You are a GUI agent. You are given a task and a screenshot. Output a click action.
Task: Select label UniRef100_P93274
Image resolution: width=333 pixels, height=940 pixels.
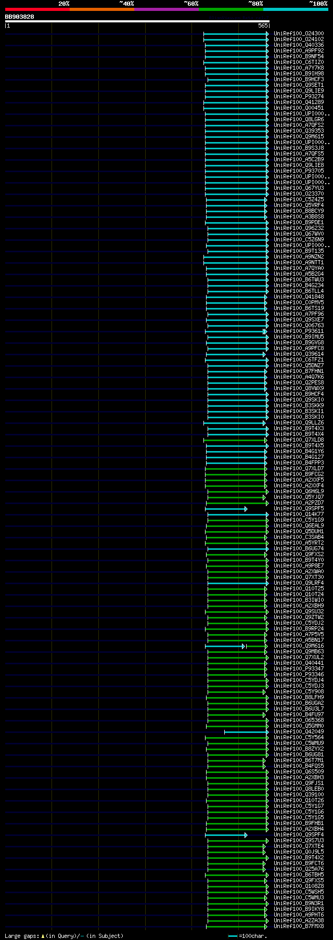[x=299, y=97]
